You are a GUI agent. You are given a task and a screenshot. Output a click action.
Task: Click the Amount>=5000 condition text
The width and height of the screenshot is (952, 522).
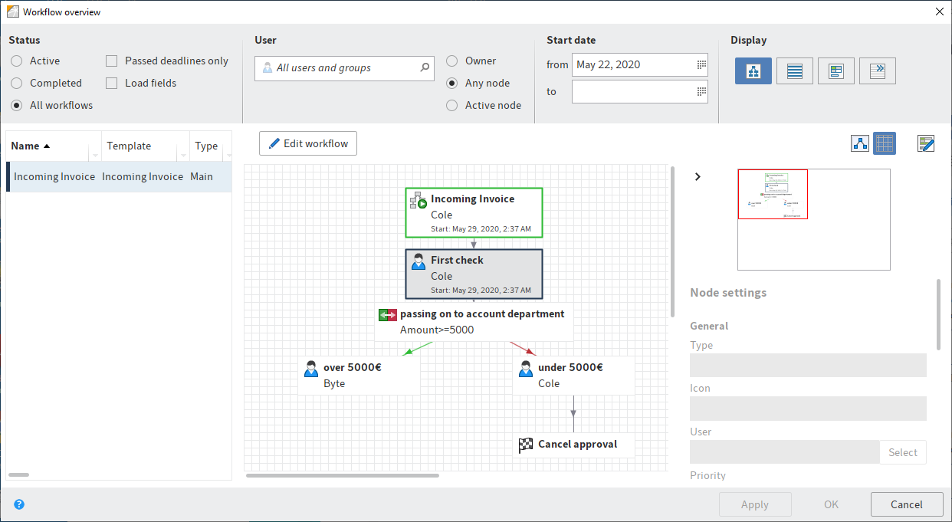(x=437, y=330)
